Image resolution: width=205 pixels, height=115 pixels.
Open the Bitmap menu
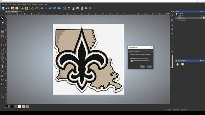(24, 4)
